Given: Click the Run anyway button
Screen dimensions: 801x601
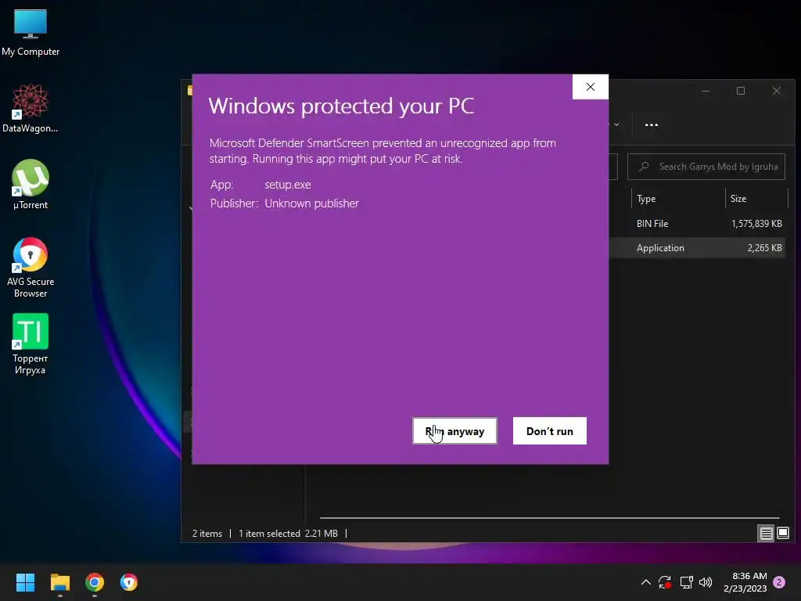Looking at the screenshot, I should tap(454, 431).
